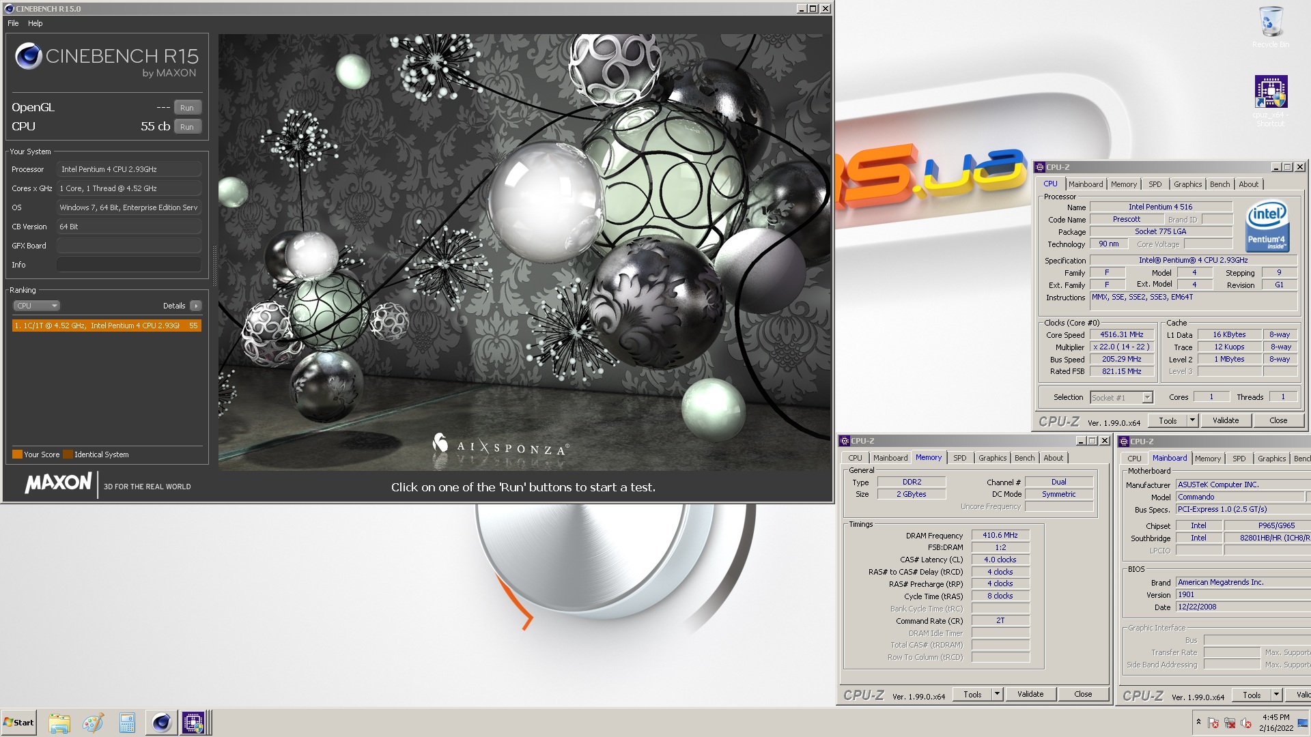Click the GFX Board field in Your System
Screen dimensions: 1311x737
tap(128, 246)
